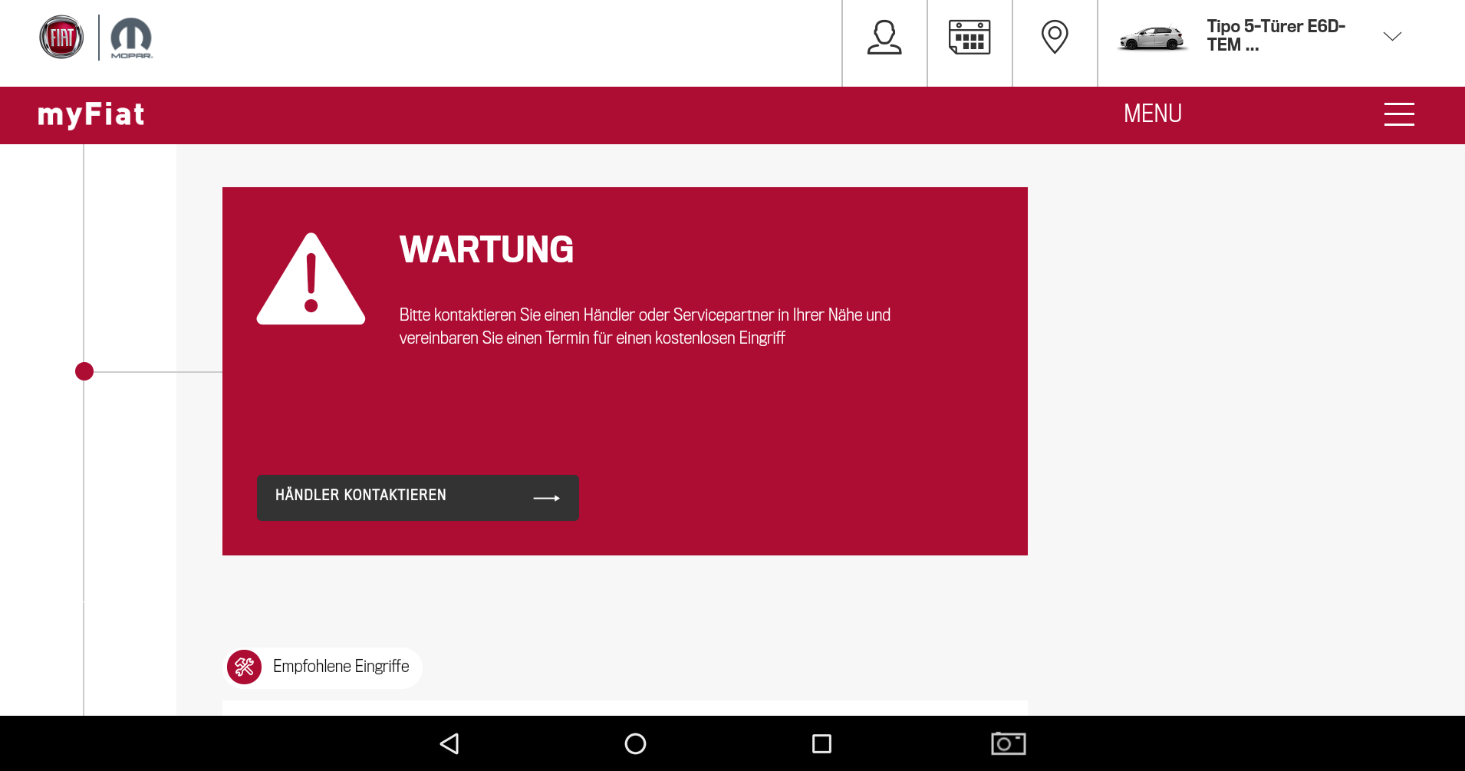Click the myFiat title

pyautogui.click(x=91, y=114)
